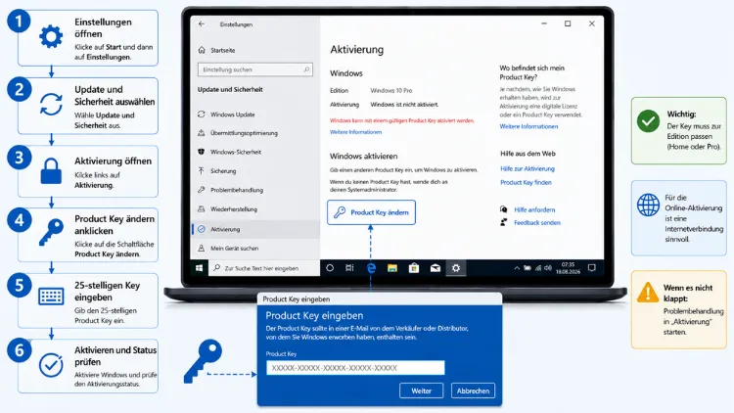Click Hilfe aus dem Web heading
This screenshot has height=413, width=734.
click(x=528, y=154)
